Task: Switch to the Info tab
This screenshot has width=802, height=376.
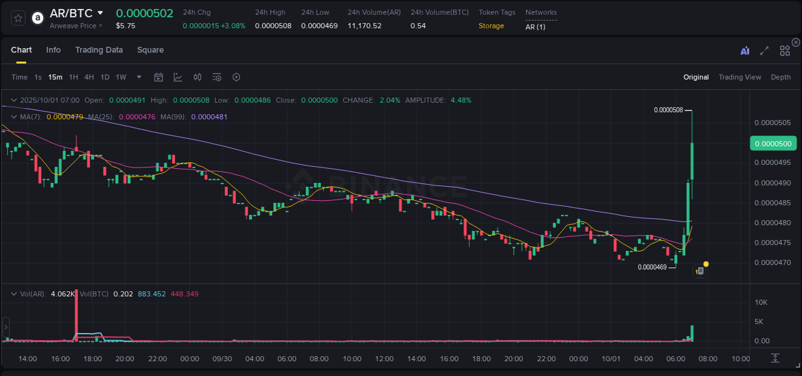Action: tap(53, 50)
